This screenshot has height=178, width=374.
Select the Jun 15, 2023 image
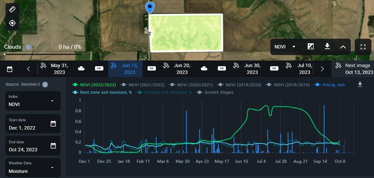coord(125,69)
